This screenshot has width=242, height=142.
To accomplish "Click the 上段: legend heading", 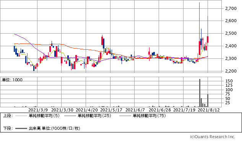I will click(8, 116).
